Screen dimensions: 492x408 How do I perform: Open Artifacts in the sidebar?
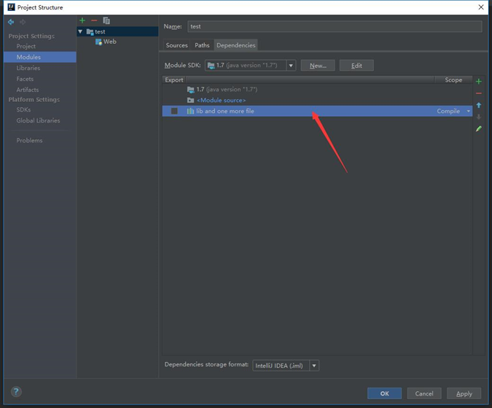(x=28, y=90)
